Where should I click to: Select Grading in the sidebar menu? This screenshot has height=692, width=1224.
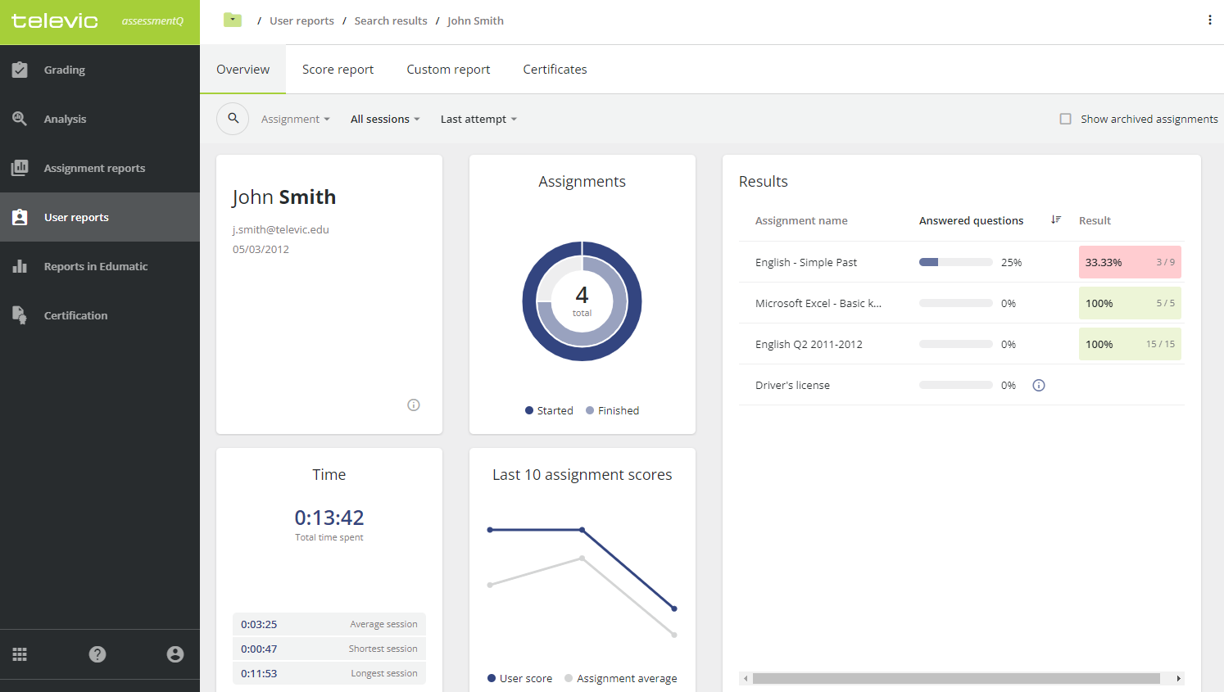tap(100, 70)
